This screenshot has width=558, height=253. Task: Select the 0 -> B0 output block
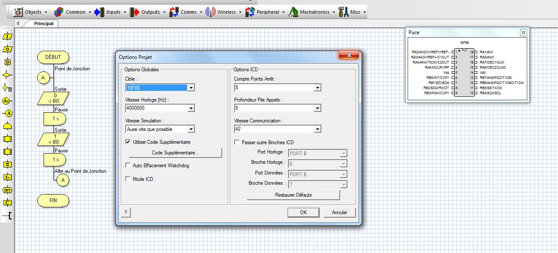tap(53, 99)
